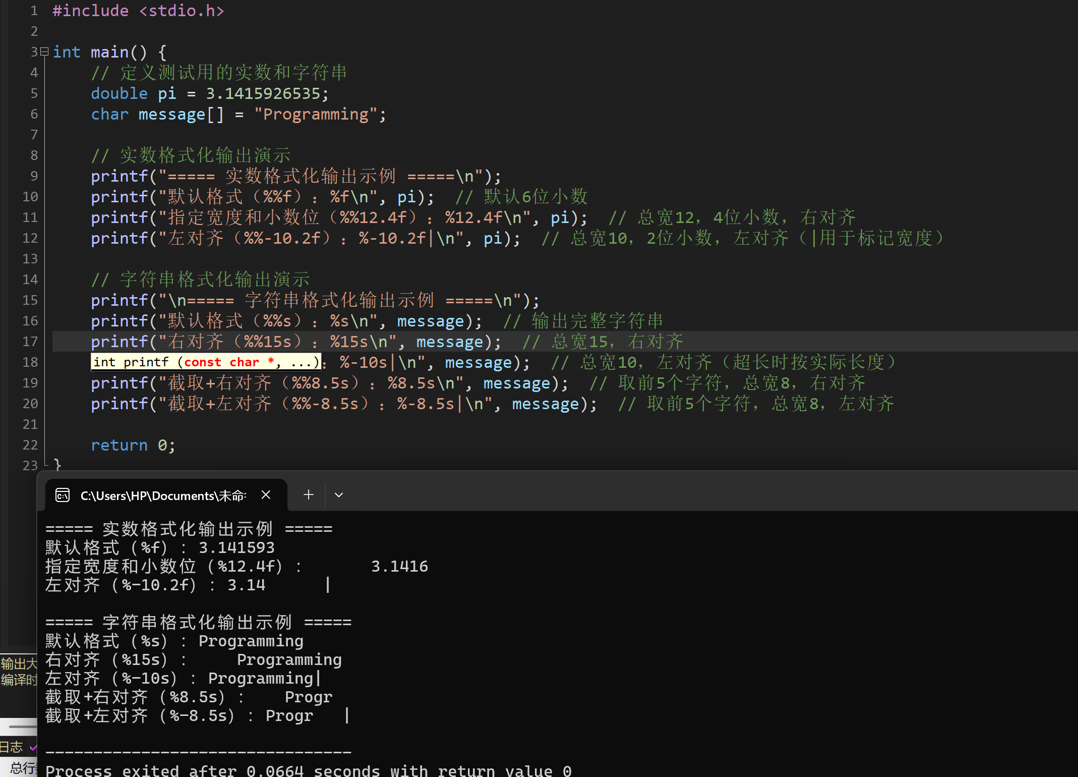Click the 日志 log tab
This screenshot has width=1078, height=777.
click(x=11, y=747)
